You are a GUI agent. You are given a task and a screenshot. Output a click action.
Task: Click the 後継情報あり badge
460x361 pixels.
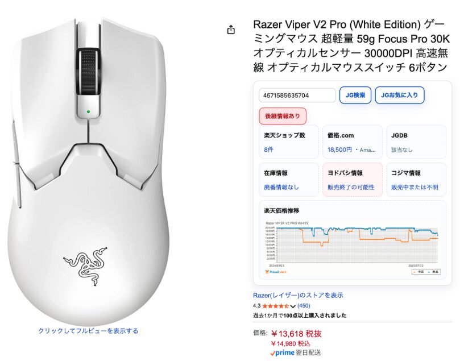click(x=283, y=116)
